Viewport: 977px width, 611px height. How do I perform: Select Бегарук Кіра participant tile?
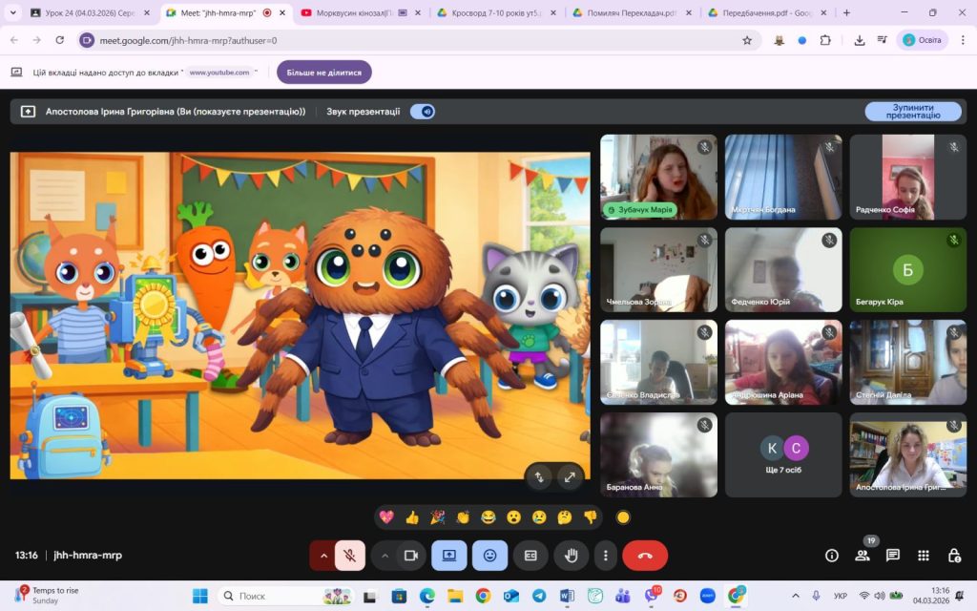click(x=908, y=269)
